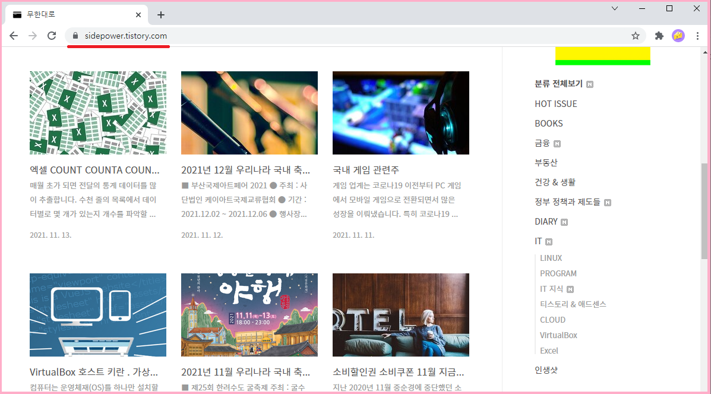Image resolution: width=711 pixels, height=394 pixels.
Task: Bookmark this page with the star icon
Action: (x=636, y=36)
